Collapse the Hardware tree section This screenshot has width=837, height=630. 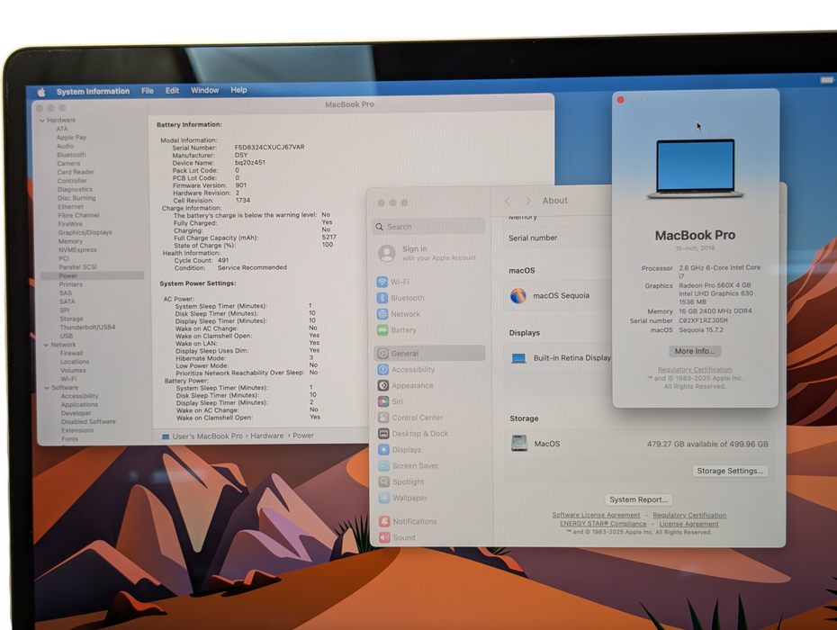42,121
